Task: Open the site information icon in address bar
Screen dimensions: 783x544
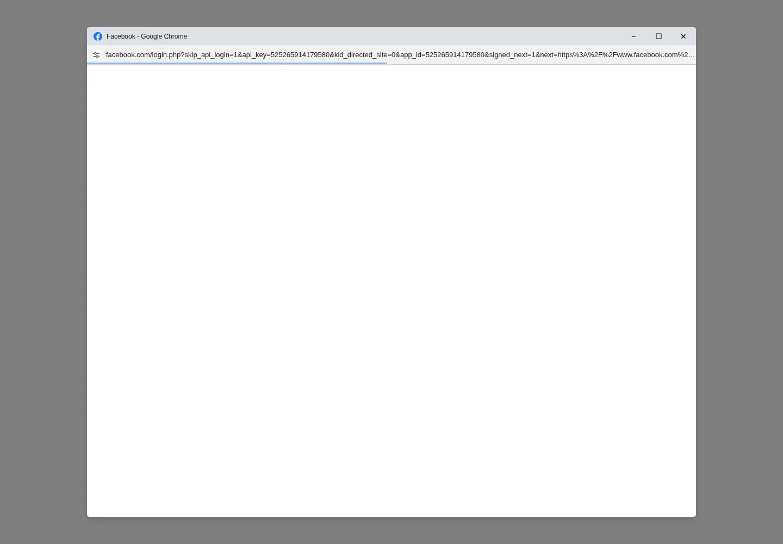Action: (x=96, y=55)
